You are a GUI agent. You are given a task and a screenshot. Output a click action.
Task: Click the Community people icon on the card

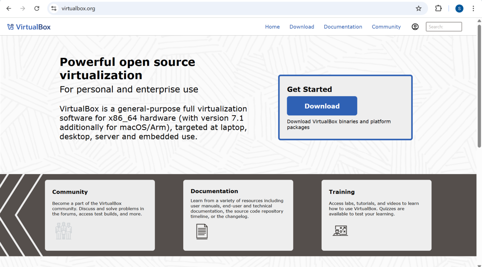pos(63,231)
